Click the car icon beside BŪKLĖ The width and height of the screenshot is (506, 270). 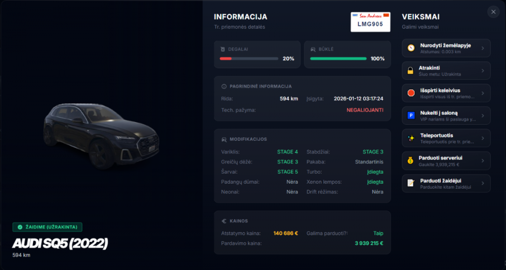(313, 49)
